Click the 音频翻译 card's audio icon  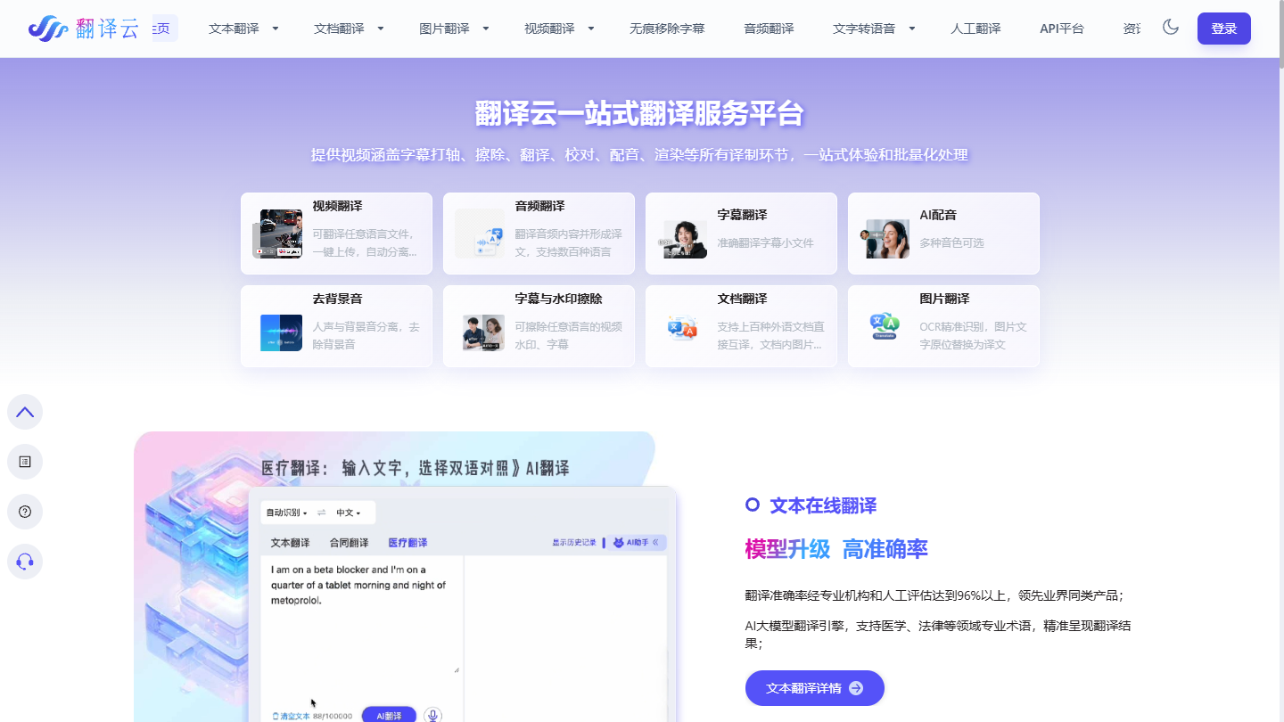[480, 234]
